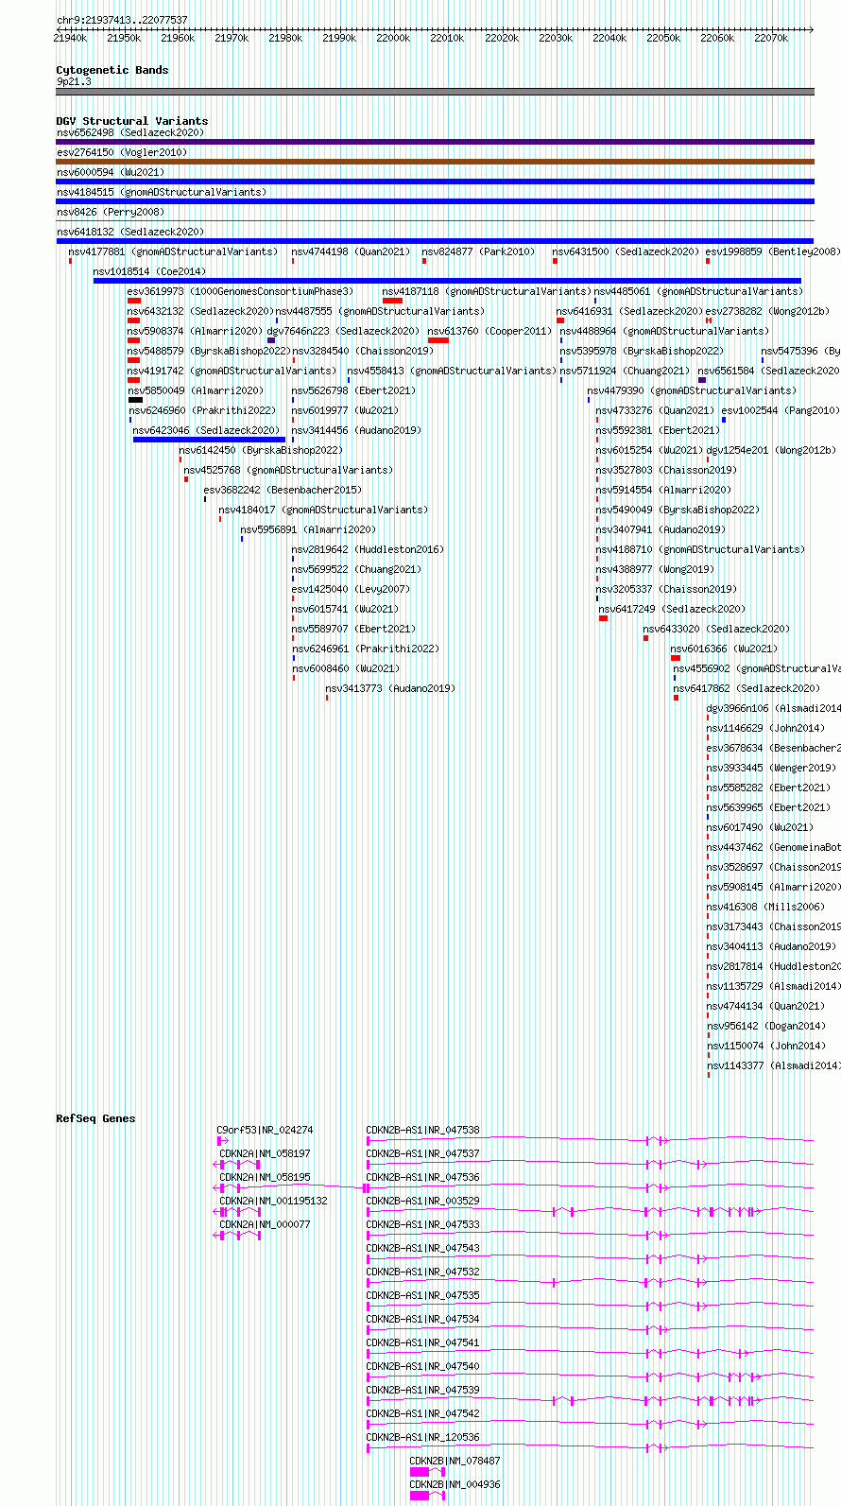Click variant esv1998859 (Bentley2008)

pyautogui.click(x=772, y=251)
